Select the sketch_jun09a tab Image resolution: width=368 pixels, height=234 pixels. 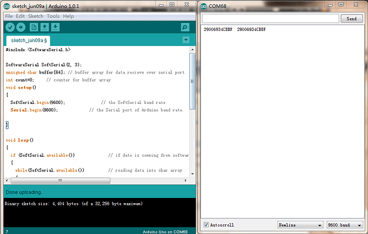(x=28, y=41)
